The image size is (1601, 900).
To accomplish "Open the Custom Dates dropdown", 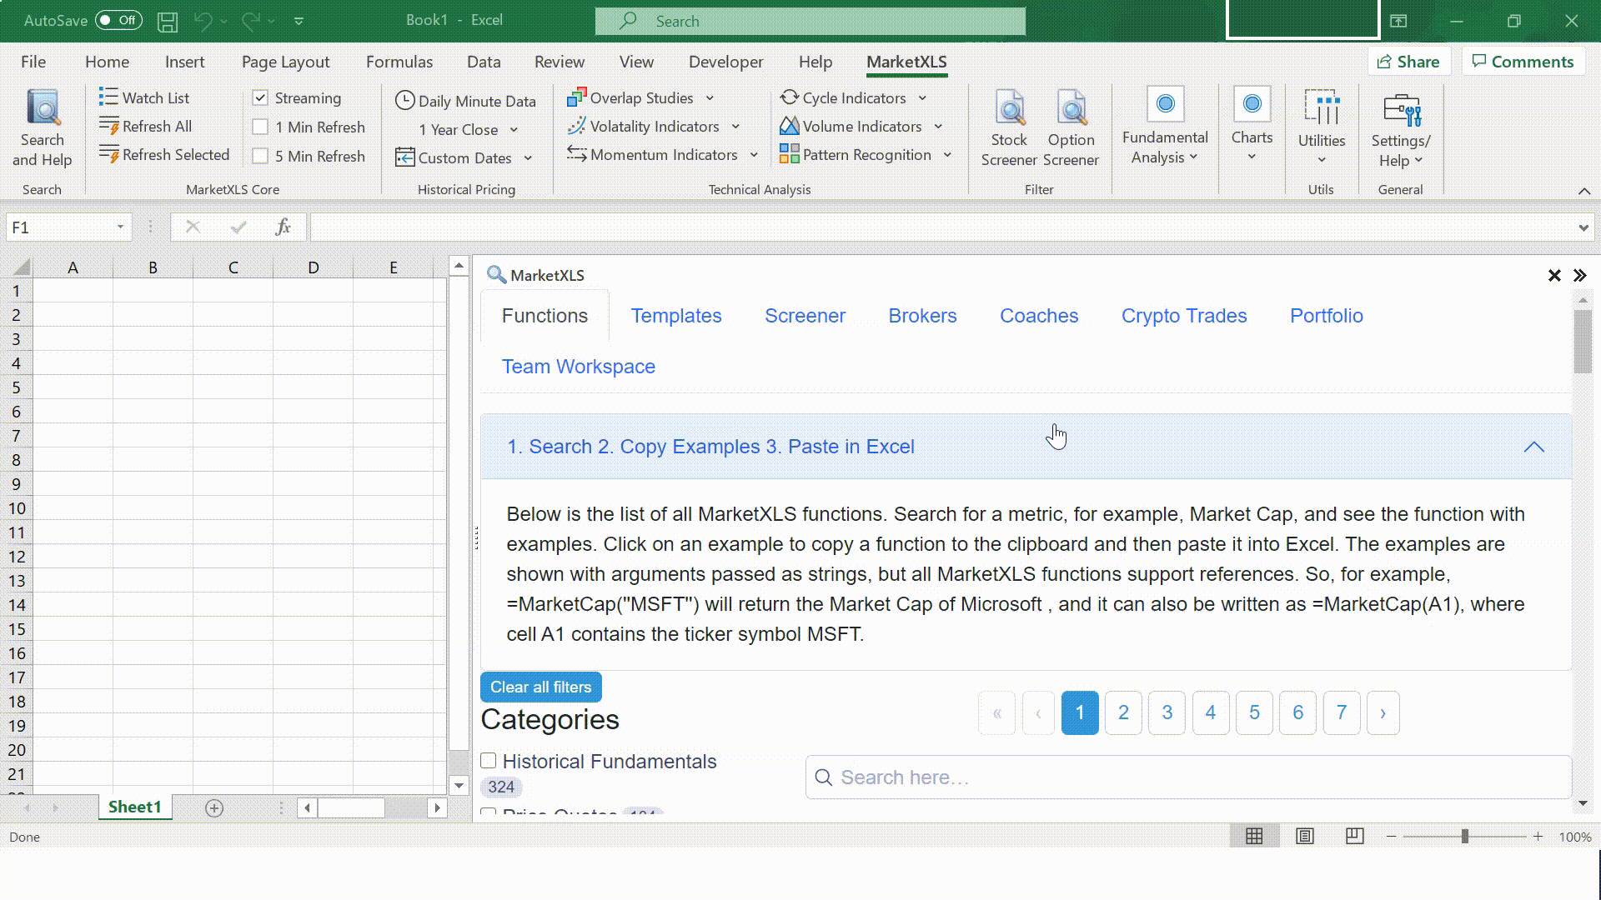I will (528, 158).
